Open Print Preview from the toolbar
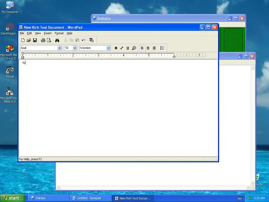Viewport: 269px width, 202px height. tap(49, 40)
